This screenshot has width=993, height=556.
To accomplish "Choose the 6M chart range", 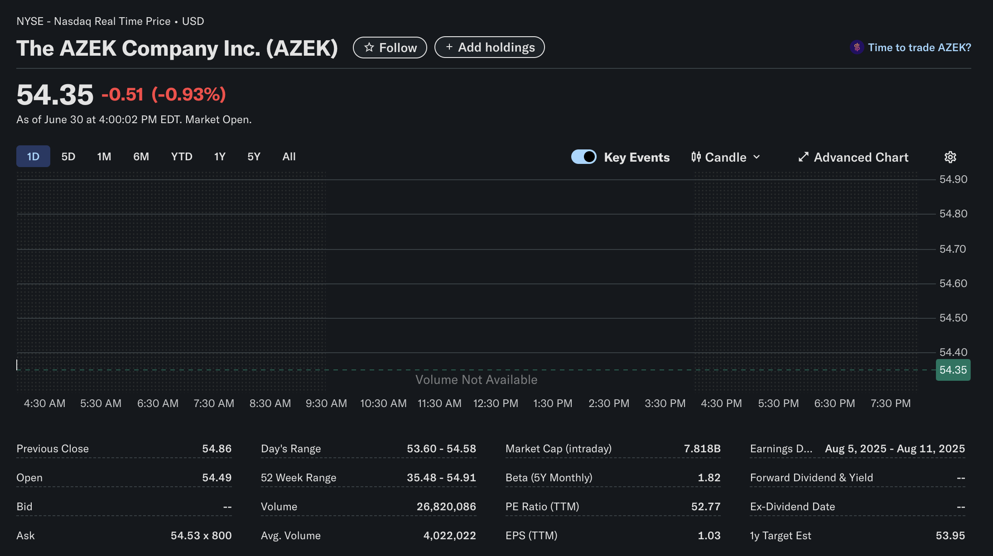I will pos(141,157).
